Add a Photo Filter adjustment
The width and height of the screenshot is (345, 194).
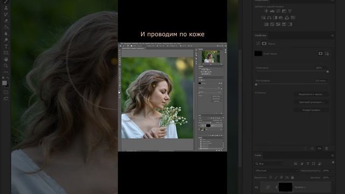tap(281, 18)
